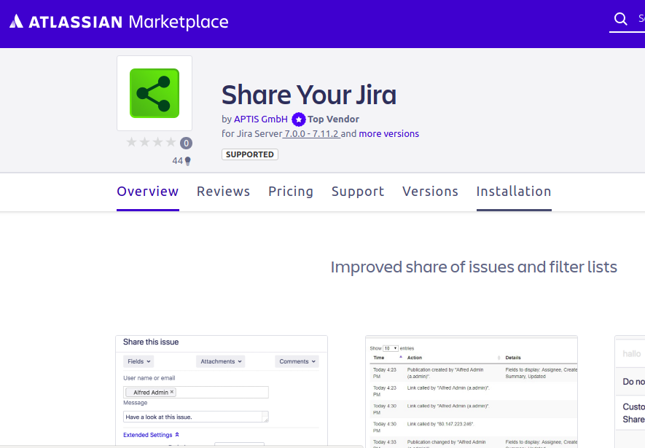Click the more versions link
645x448 pixels.
coord(388,134)
